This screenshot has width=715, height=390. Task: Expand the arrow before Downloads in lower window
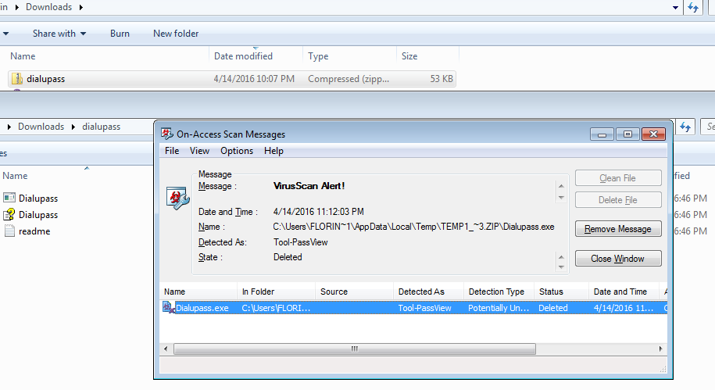coord(9,127)
